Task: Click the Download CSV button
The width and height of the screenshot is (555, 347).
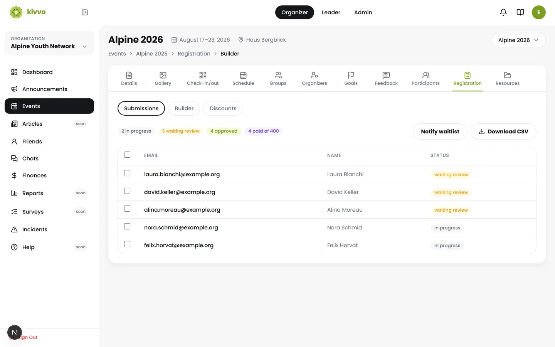Action: (x=503, y=131)
